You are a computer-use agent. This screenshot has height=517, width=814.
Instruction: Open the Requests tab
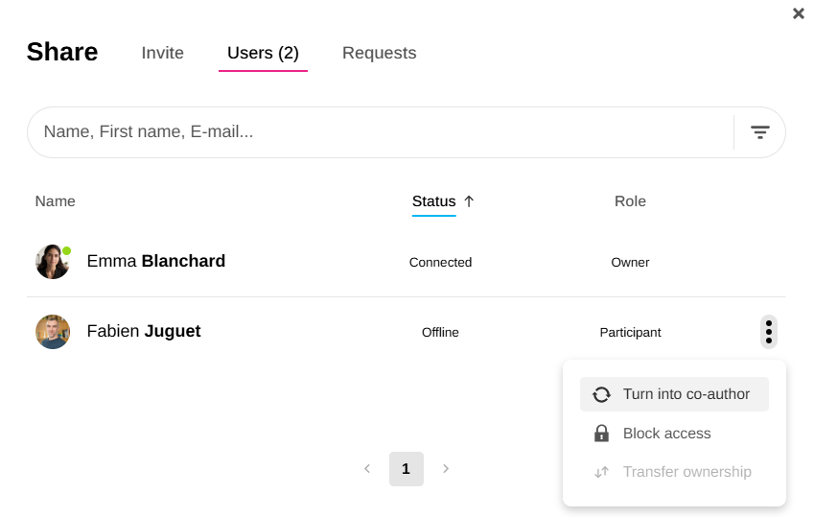point(379,54)
